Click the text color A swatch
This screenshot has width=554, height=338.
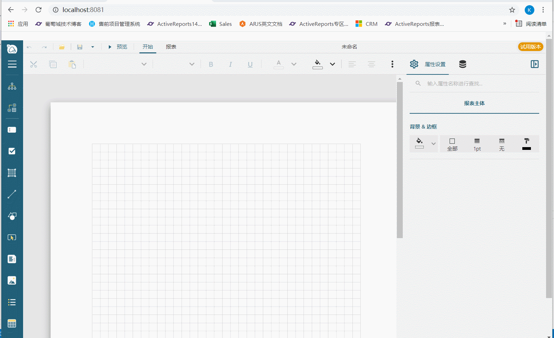click(x=279, y=64)
